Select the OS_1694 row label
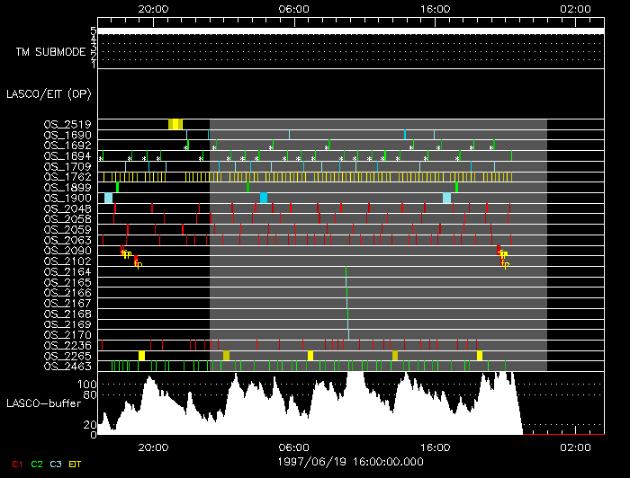 tap(67, 156)
